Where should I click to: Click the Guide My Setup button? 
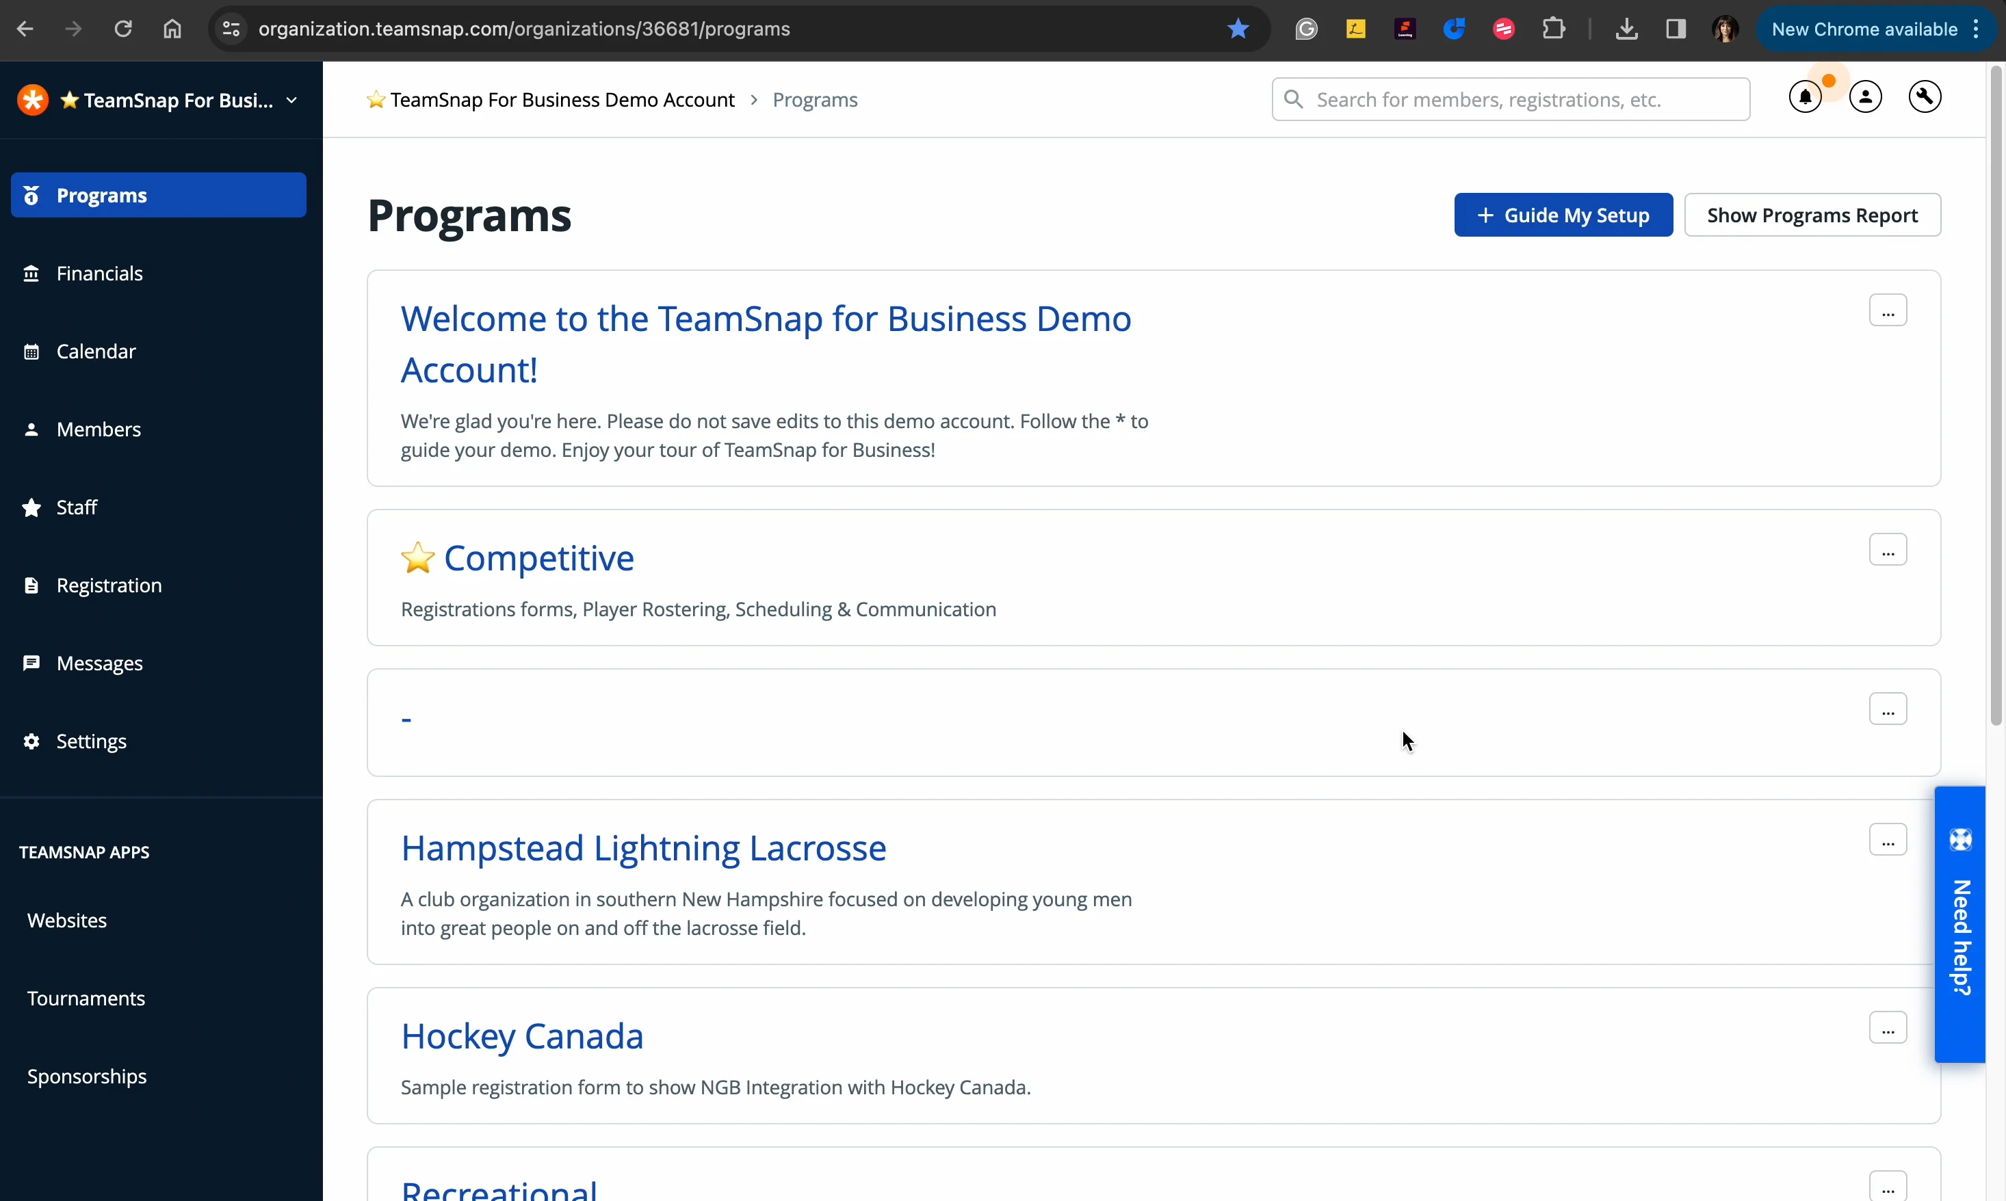1563,215
